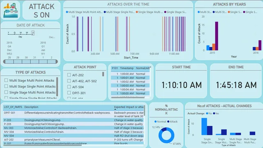Click the Multi Stage Multi Point legend dot

67,12
